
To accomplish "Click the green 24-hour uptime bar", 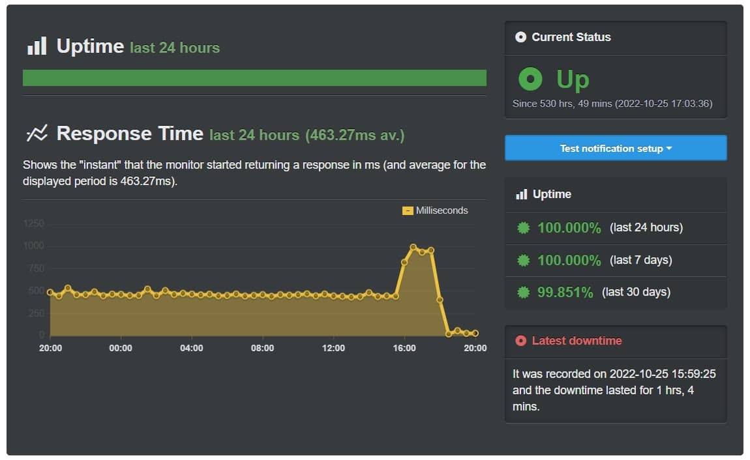I will point(254,78).
